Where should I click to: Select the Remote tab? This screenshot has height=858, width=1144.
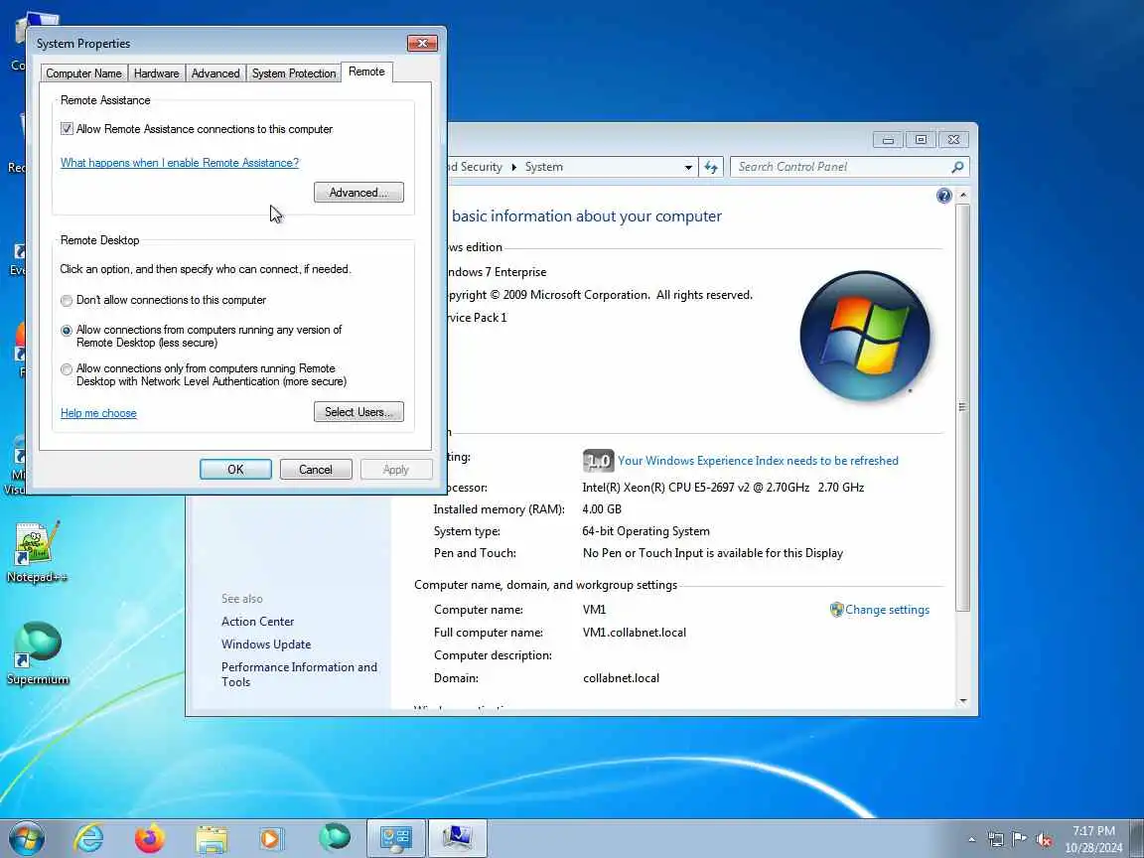(366, 71)
